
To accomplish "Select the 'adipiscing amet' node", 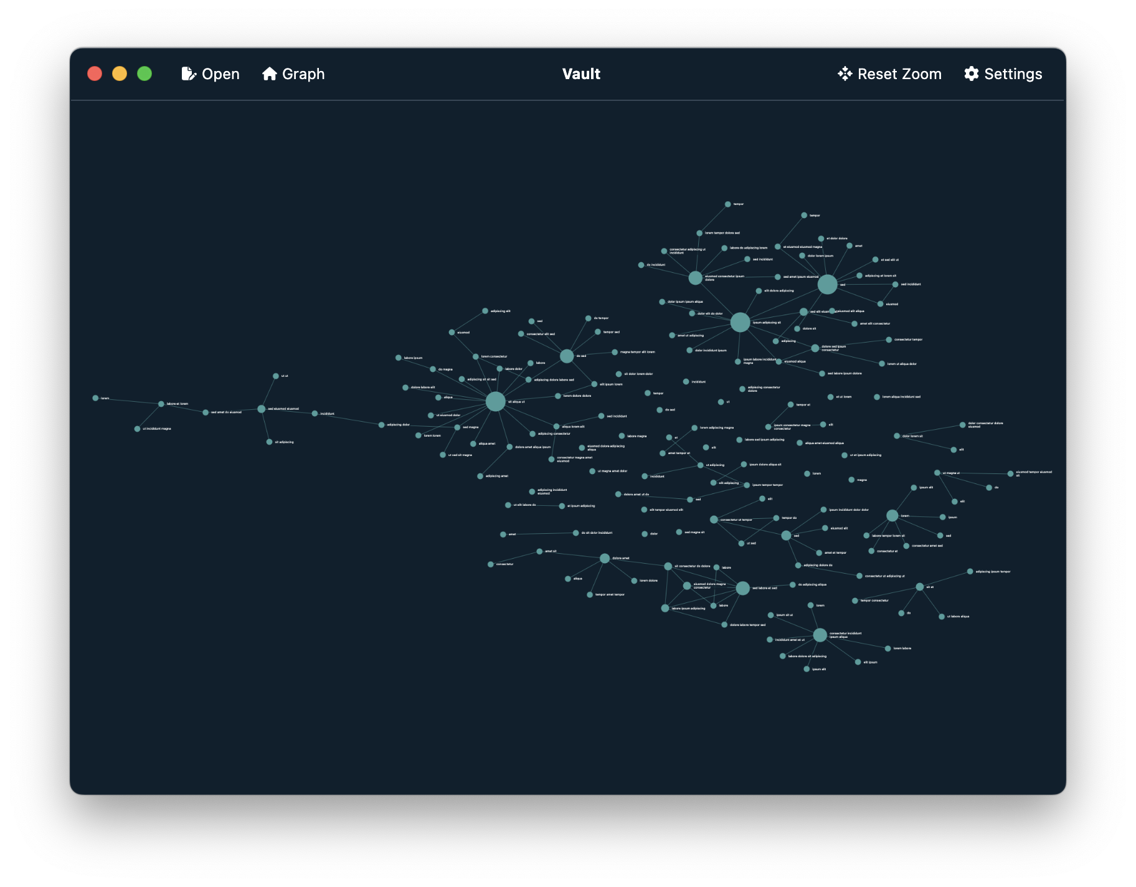I will click(480, 477).
